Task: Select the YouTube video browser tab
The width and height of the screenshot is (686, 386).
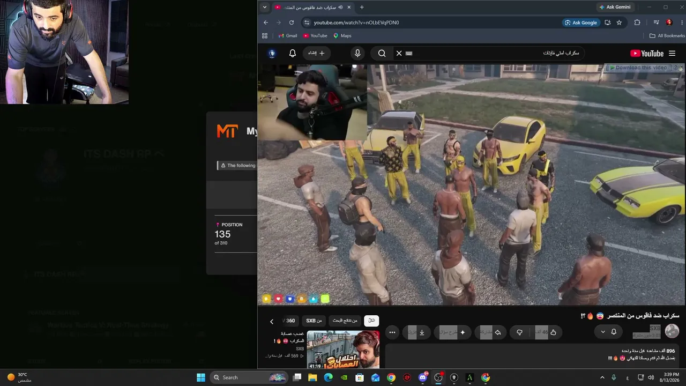Action: coord(314,8)
